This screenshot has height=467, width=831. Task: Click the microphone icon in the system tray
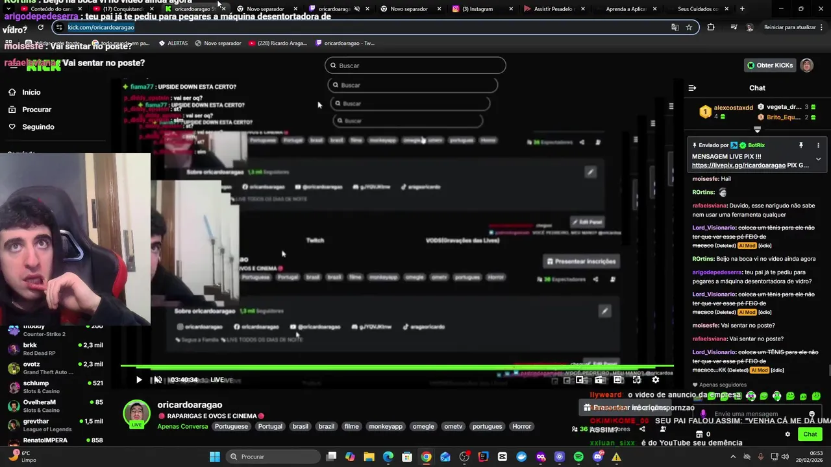tap(761, 457)
